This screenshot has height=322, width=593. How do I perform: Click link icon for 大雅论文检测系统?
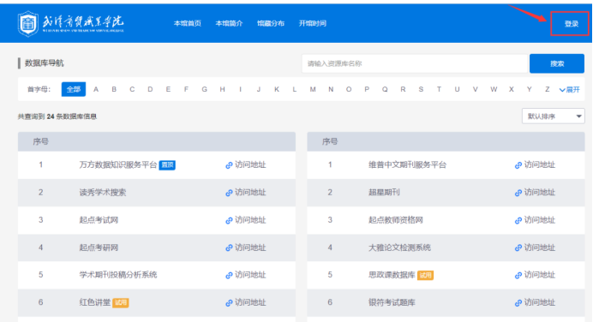click(x=518, y=248)
